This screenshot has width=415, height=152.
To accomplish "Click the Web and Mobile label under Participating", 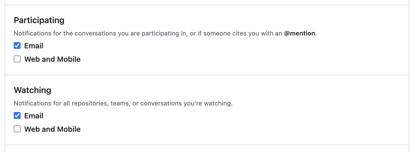I will [x=52, y=59].
